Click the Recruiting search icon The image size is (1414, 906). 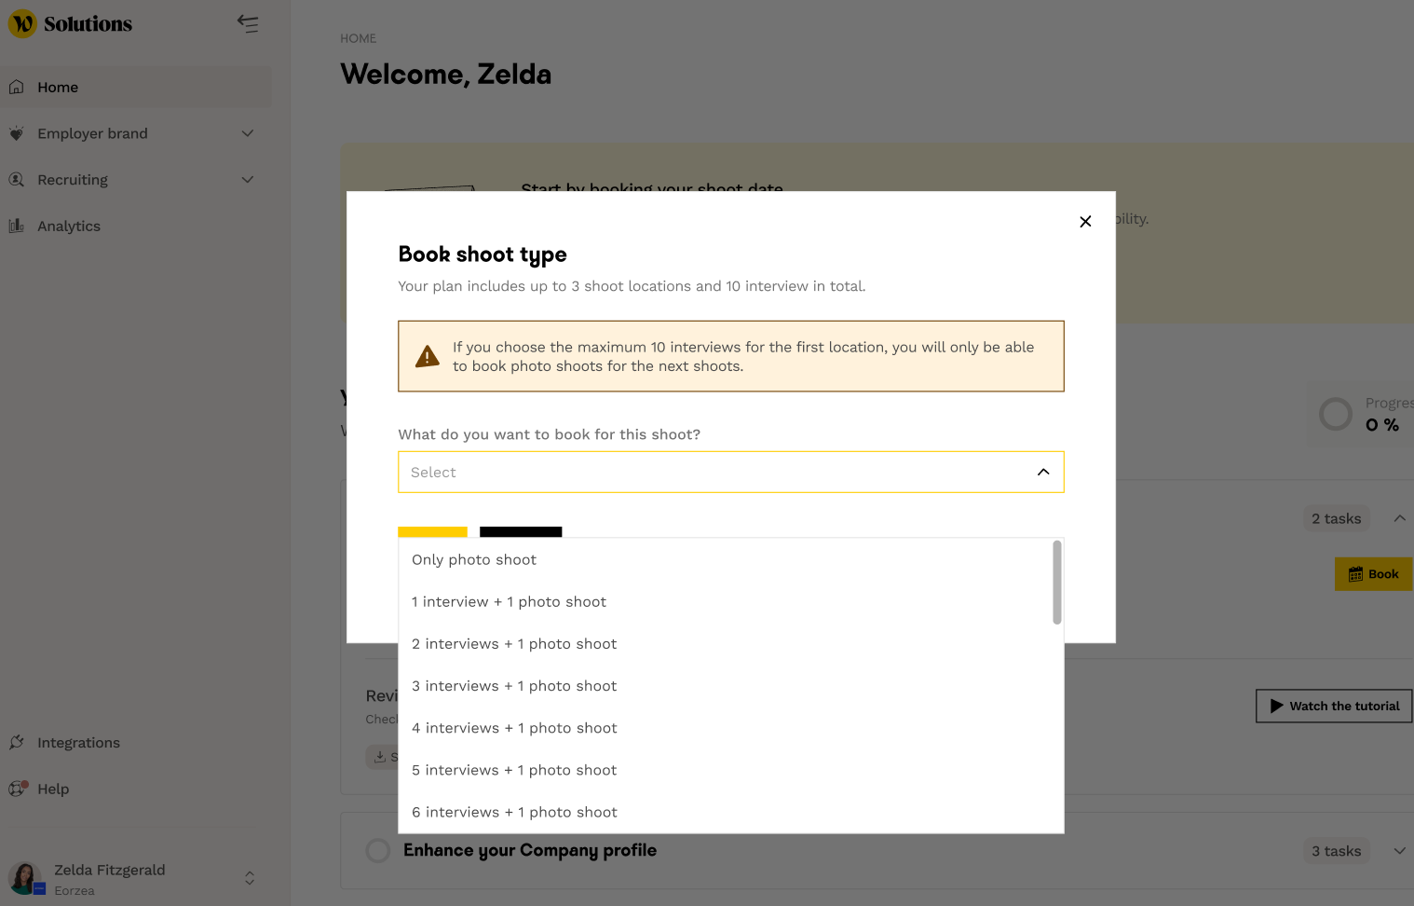point(17,179)
